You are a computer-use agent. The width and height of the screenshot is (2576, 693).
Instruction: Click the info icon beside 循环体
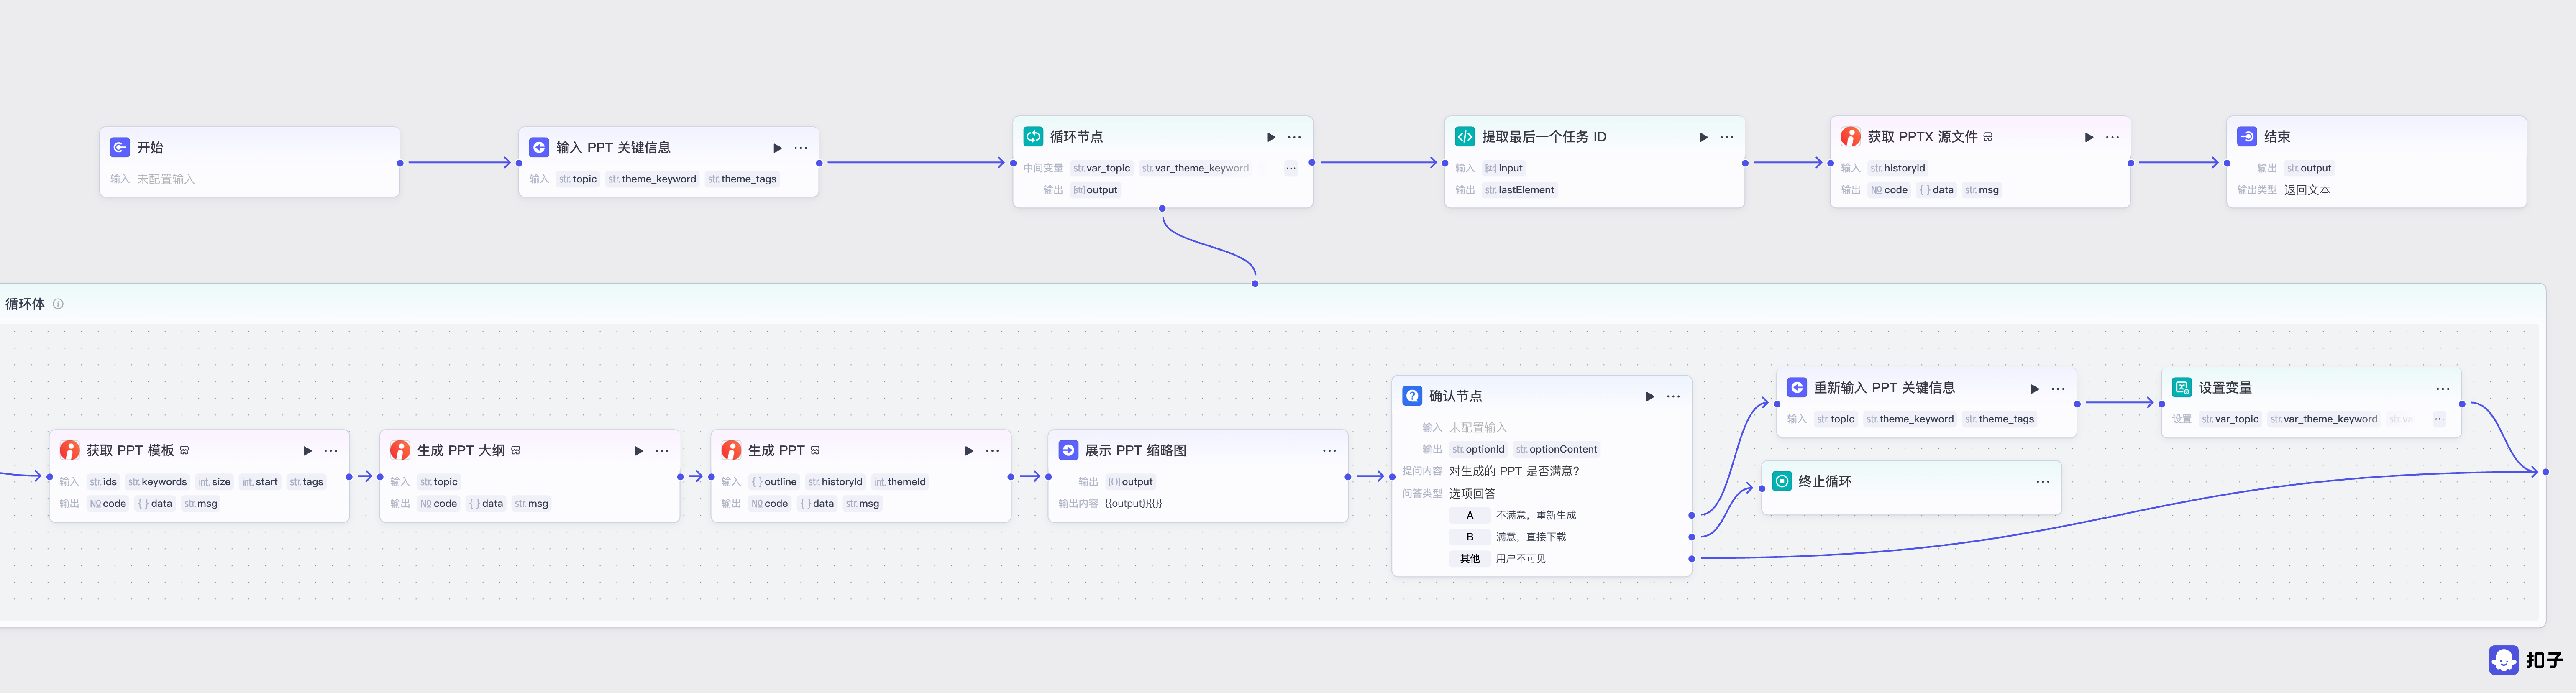click(x=58, y=304)
